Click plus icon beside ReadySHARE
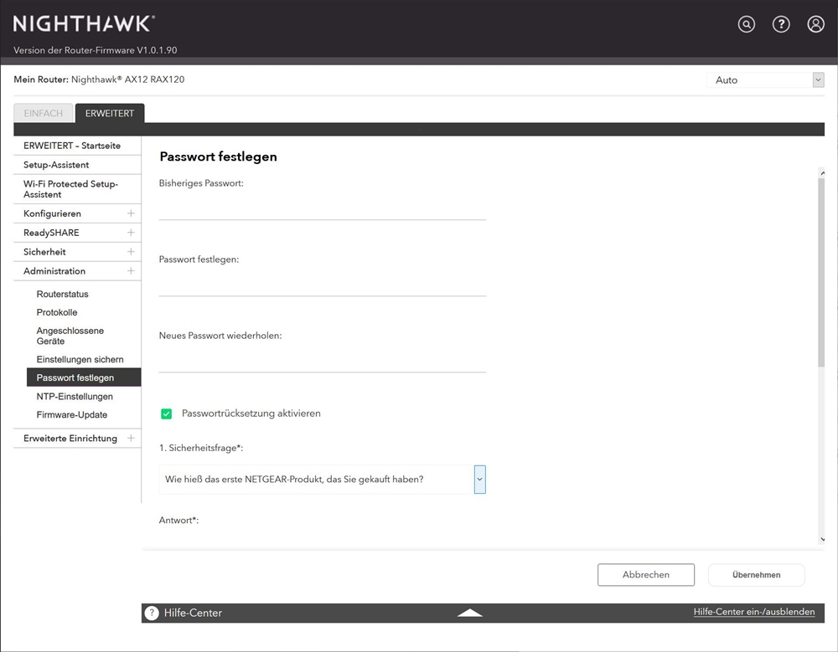The width and height of the screenshot is (838, 652). [131, 233]
